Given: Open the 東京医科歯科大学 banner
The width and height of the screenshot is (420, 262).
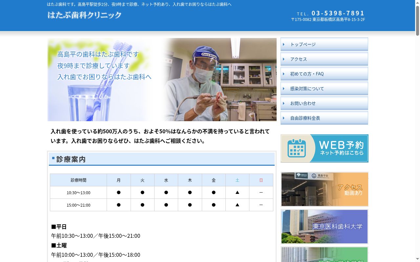Looking at the screenshot, I should pyautogui.click(x=325, y=227).
